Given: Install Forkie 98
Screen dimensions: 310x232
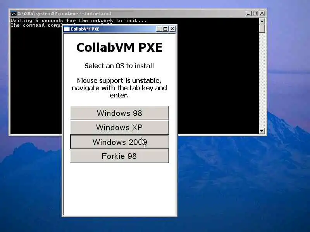Looking at the screenshot, I should pos(119,156).
